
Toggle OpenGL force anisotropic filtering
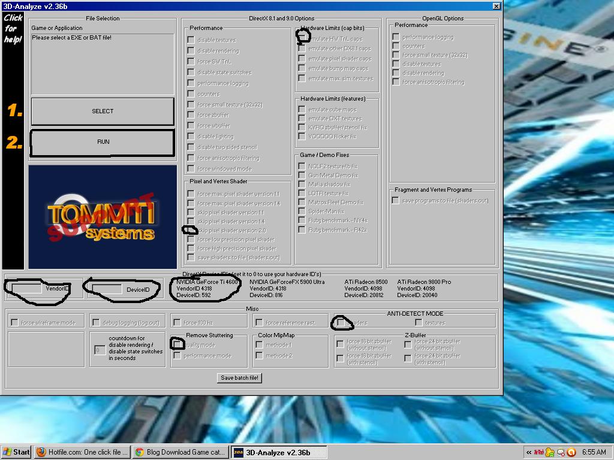coord(396,82)
